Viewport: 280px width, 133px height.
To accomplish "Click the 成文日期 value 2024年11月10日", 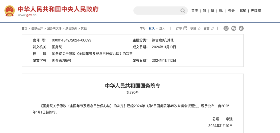I will (x=164, y=47).
